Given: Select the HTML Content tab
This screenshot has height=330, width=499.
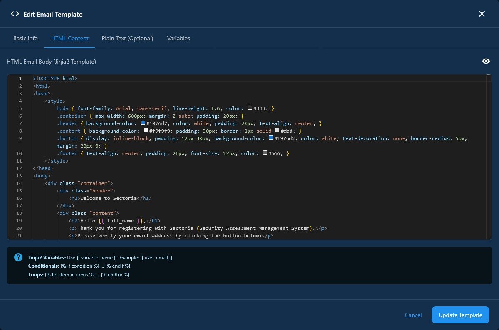Looking at the screenshot, I should (x=70, y=38).
